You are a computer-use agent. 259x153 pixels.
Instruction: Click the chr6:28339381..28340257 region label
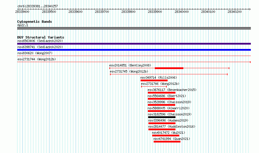[38, 6]
